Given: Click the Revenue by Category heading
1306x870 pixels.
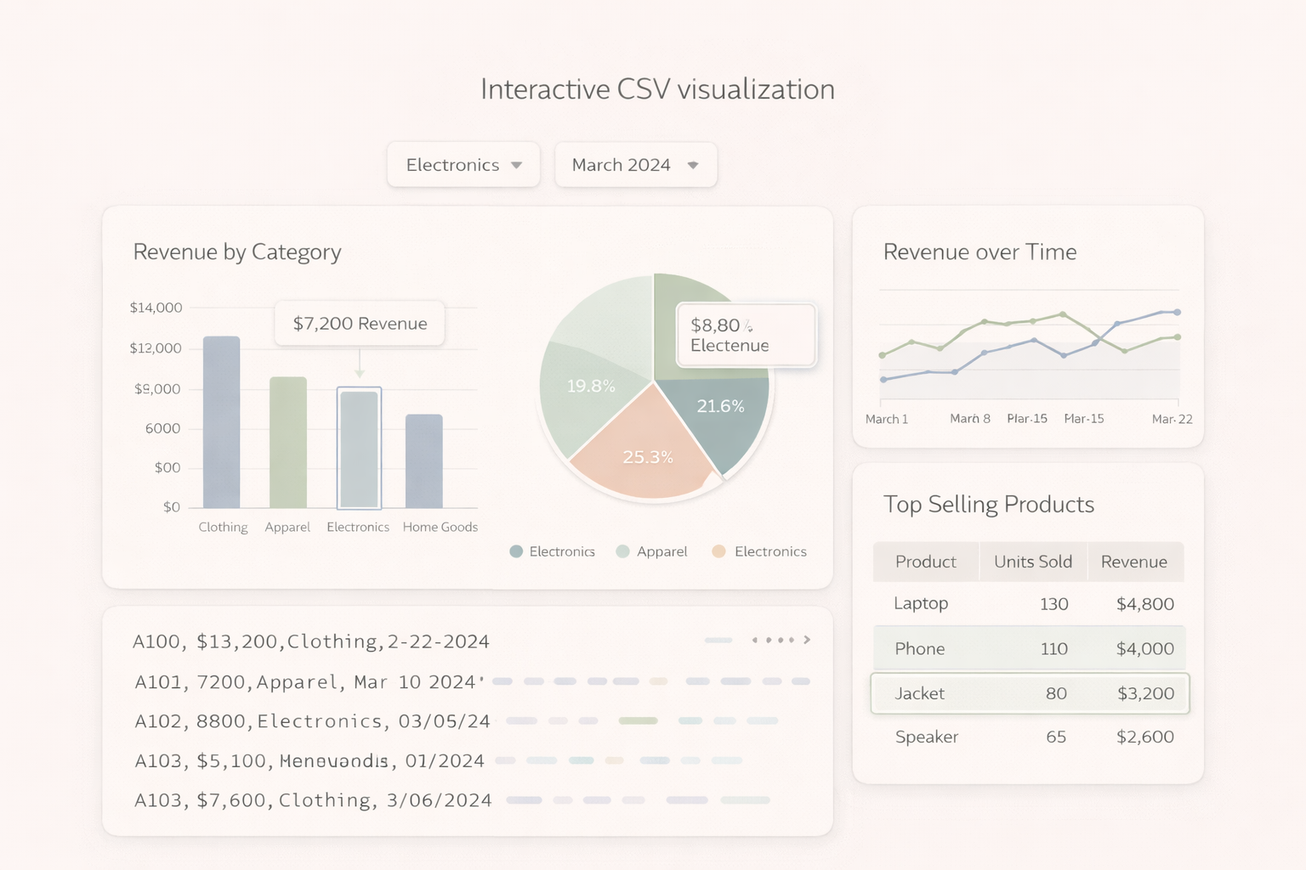Looking at the screenshot, I should click(237, 252).
